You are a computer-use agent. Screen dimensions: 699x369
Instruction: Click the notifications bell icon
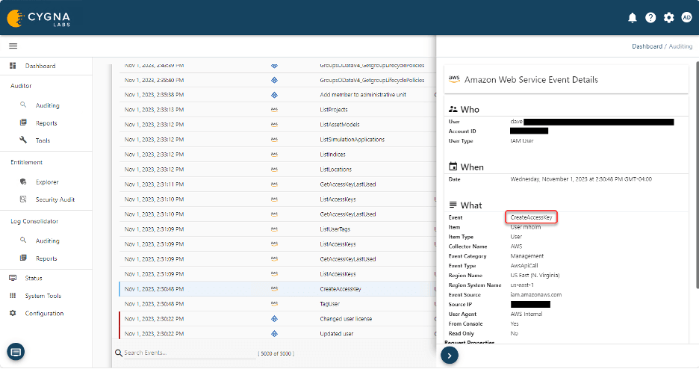633,17
